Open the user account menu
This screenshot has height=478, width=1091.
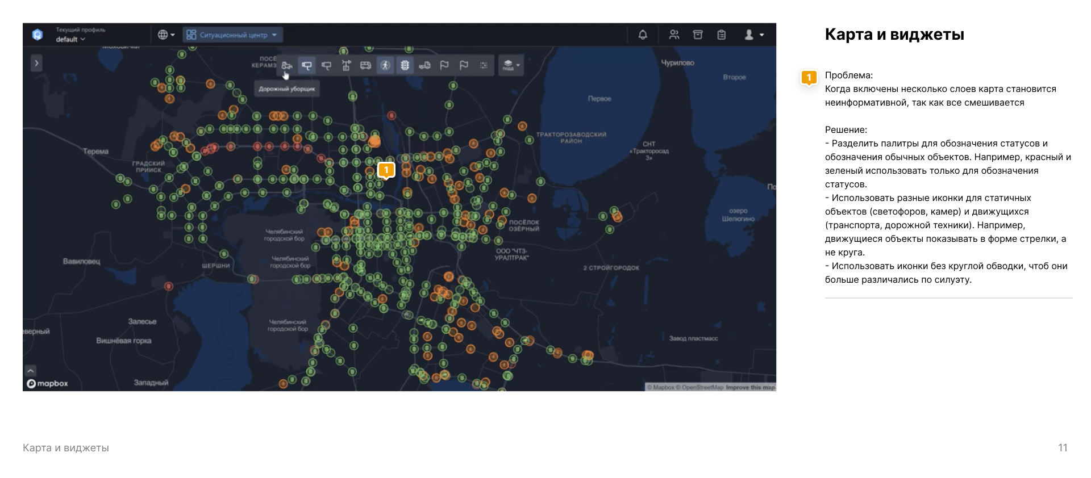click(754, 35)
